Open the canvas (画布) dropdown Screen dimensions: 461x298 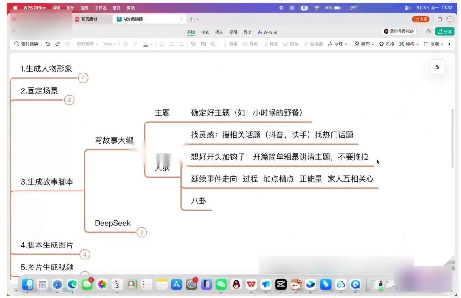(364, 44)
